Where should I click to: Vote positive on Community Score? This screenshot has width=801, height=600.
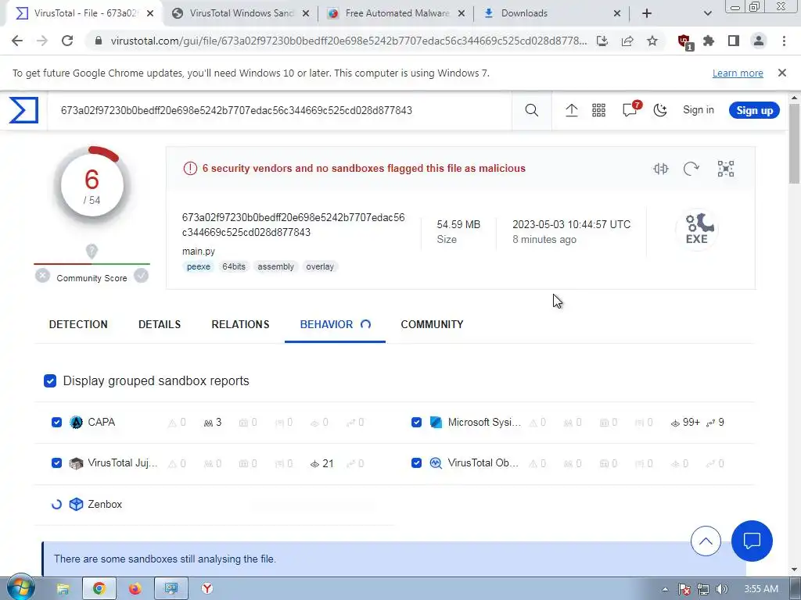141,276
